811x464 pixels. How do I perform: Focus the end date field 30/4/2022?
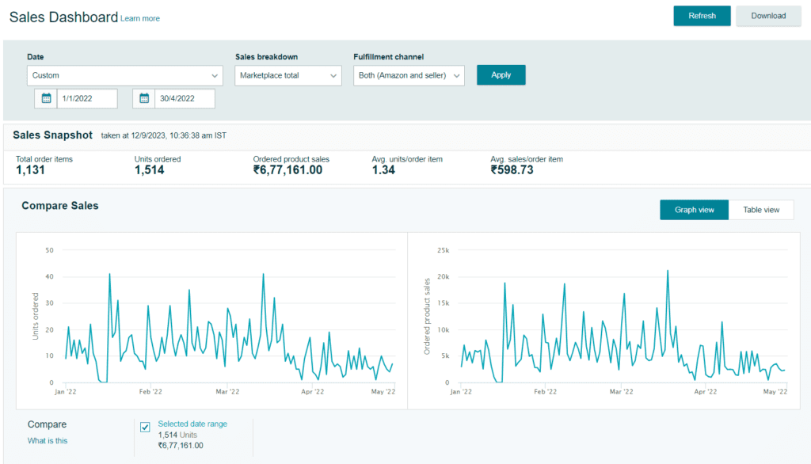click(185, 98)
